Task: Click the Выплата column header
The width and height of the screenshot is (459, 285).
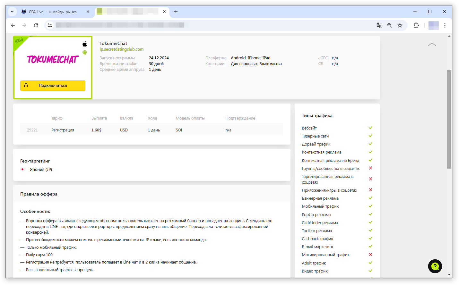Action: pos(99,118)
